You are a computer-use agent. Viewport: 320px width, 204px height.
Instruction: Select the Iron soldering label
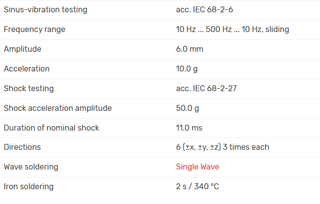coord(29,187)
